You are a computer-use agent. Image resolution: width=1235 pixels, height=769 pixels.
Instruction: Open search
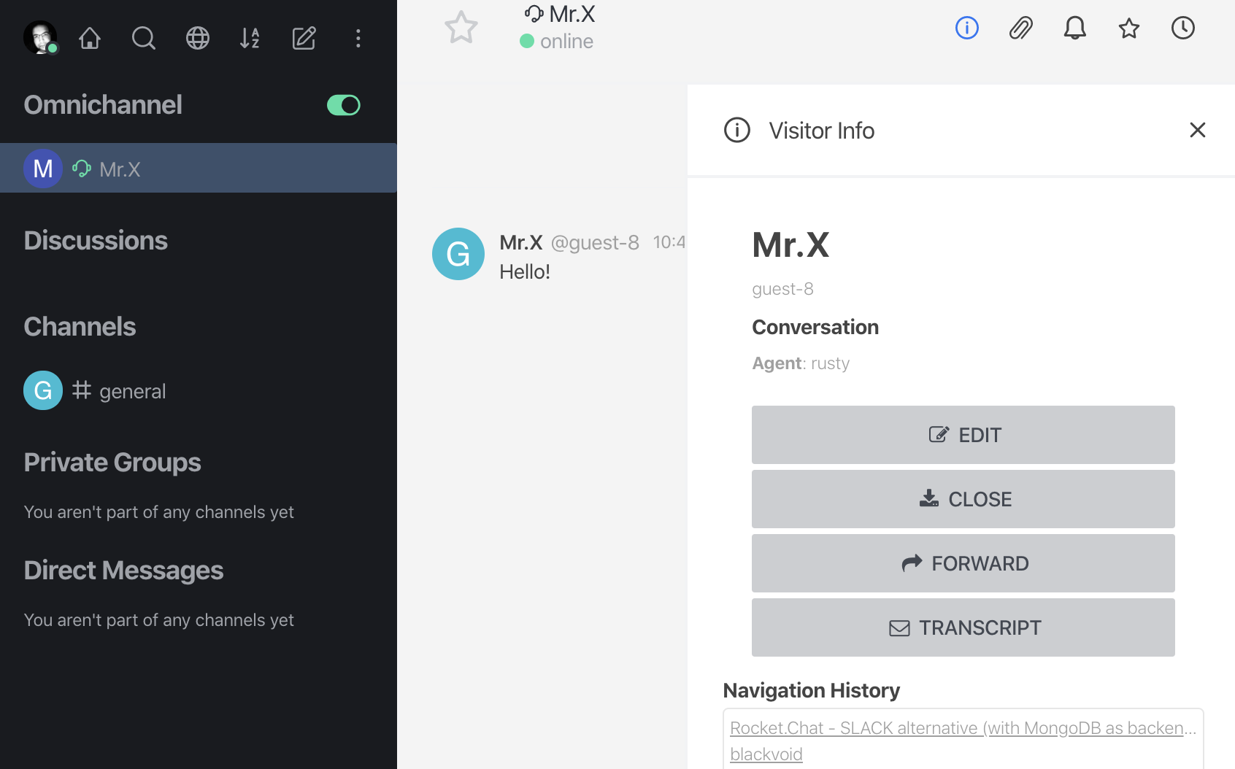[143, 38]
